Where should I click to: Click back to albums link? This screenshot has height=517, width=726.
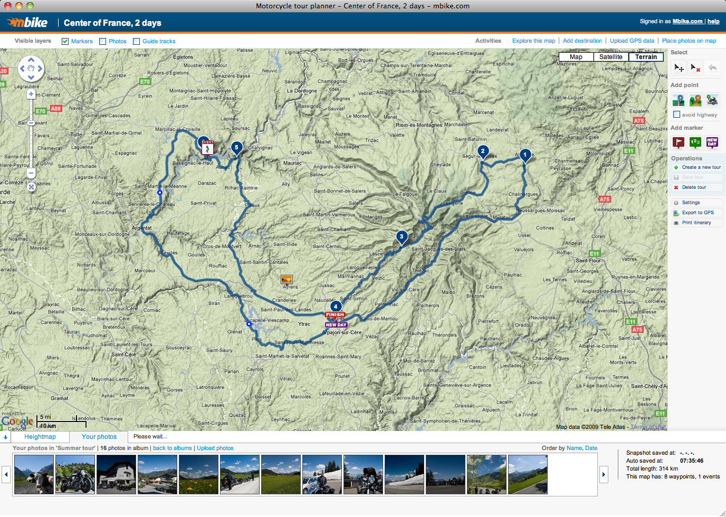(173, 448)
